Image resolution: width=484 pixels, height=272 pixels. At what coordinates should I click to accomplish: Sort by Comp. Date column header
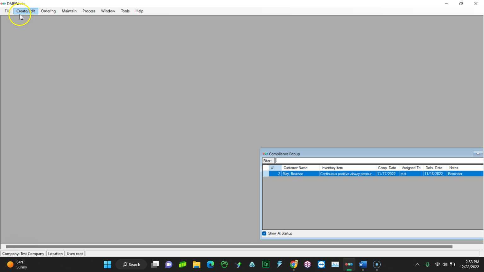[x=387, y=168]
